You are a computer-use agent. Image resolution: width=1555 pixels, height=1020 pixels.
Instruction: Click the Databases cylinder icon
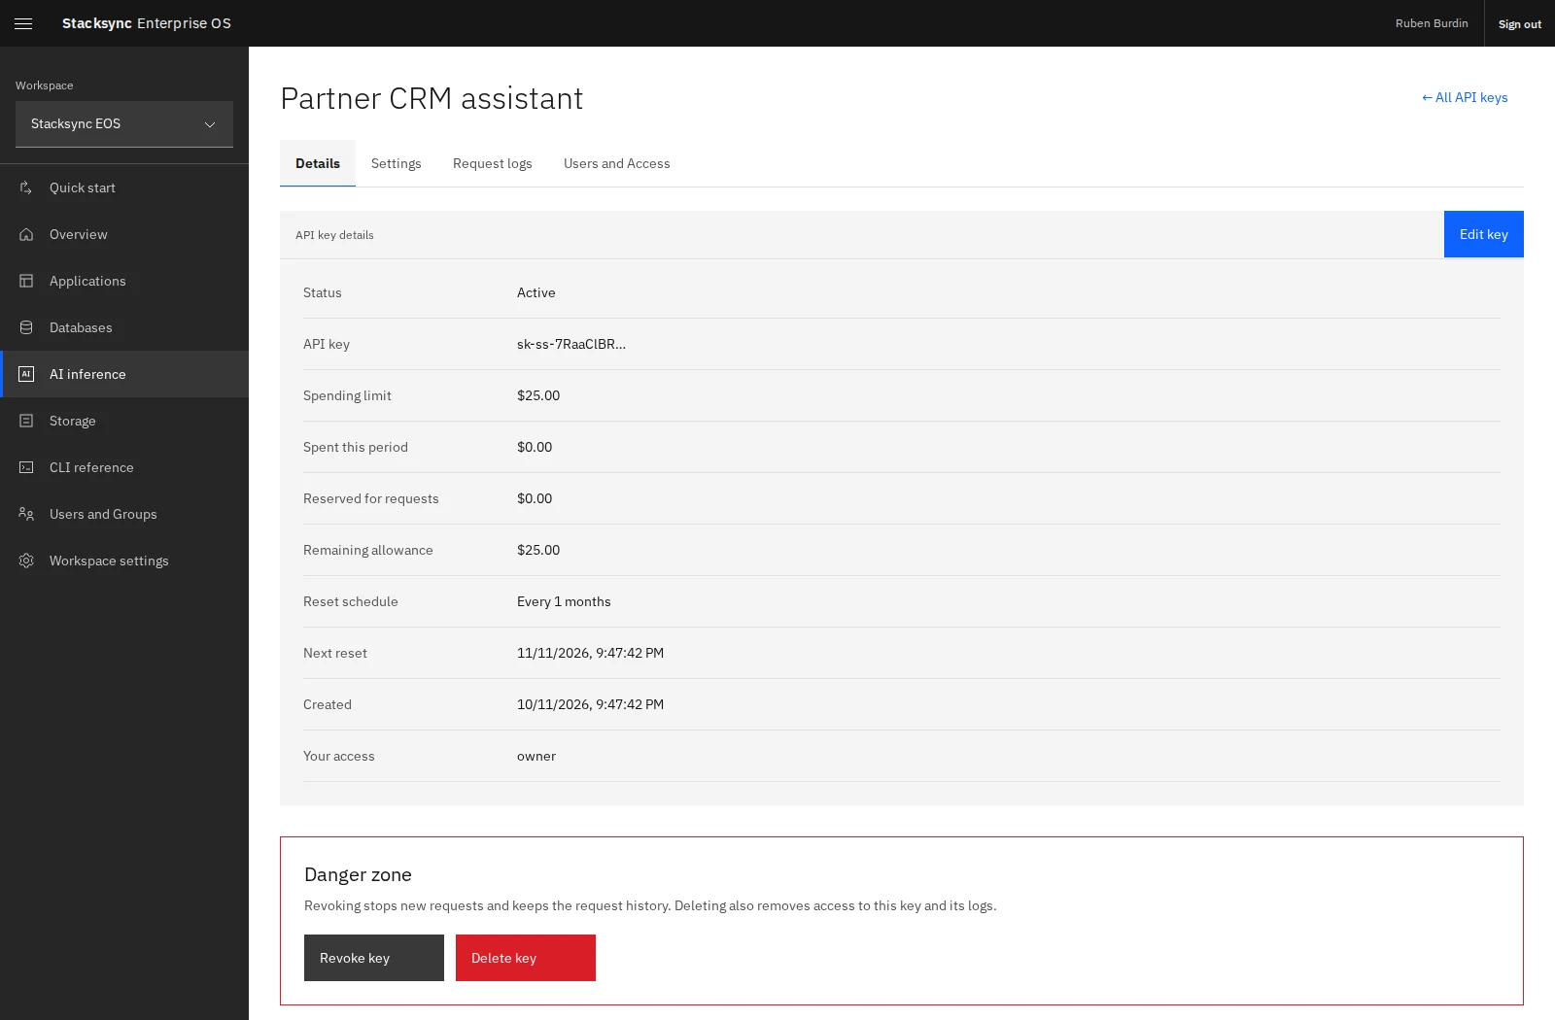coord(26,327)
